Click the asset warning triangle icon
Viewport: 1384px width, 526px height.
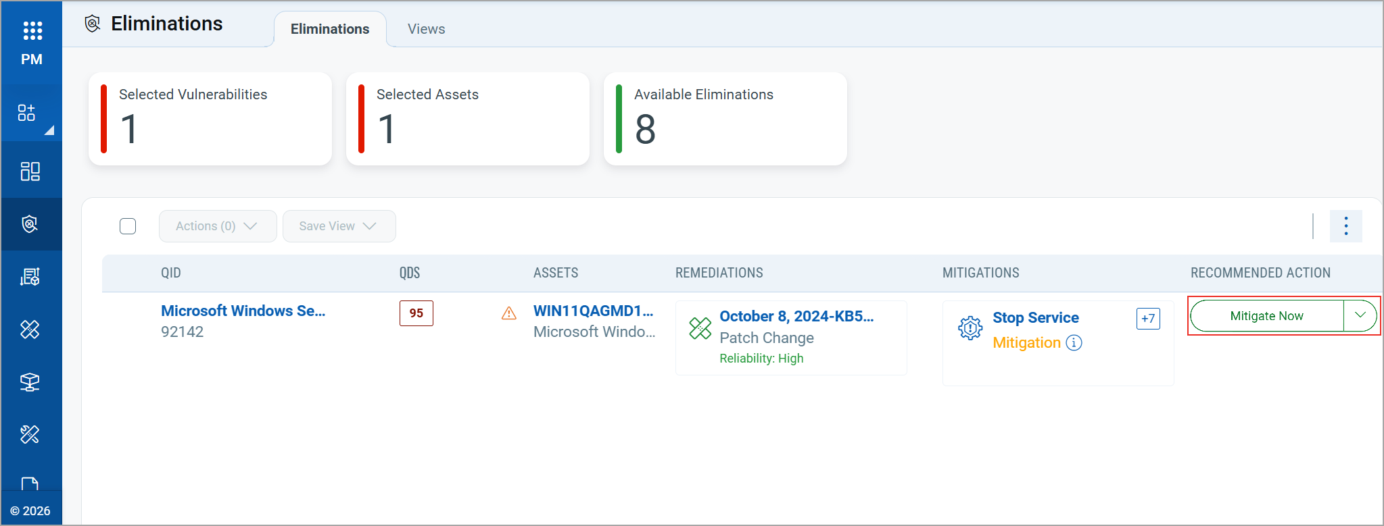[x=508, y=313]
